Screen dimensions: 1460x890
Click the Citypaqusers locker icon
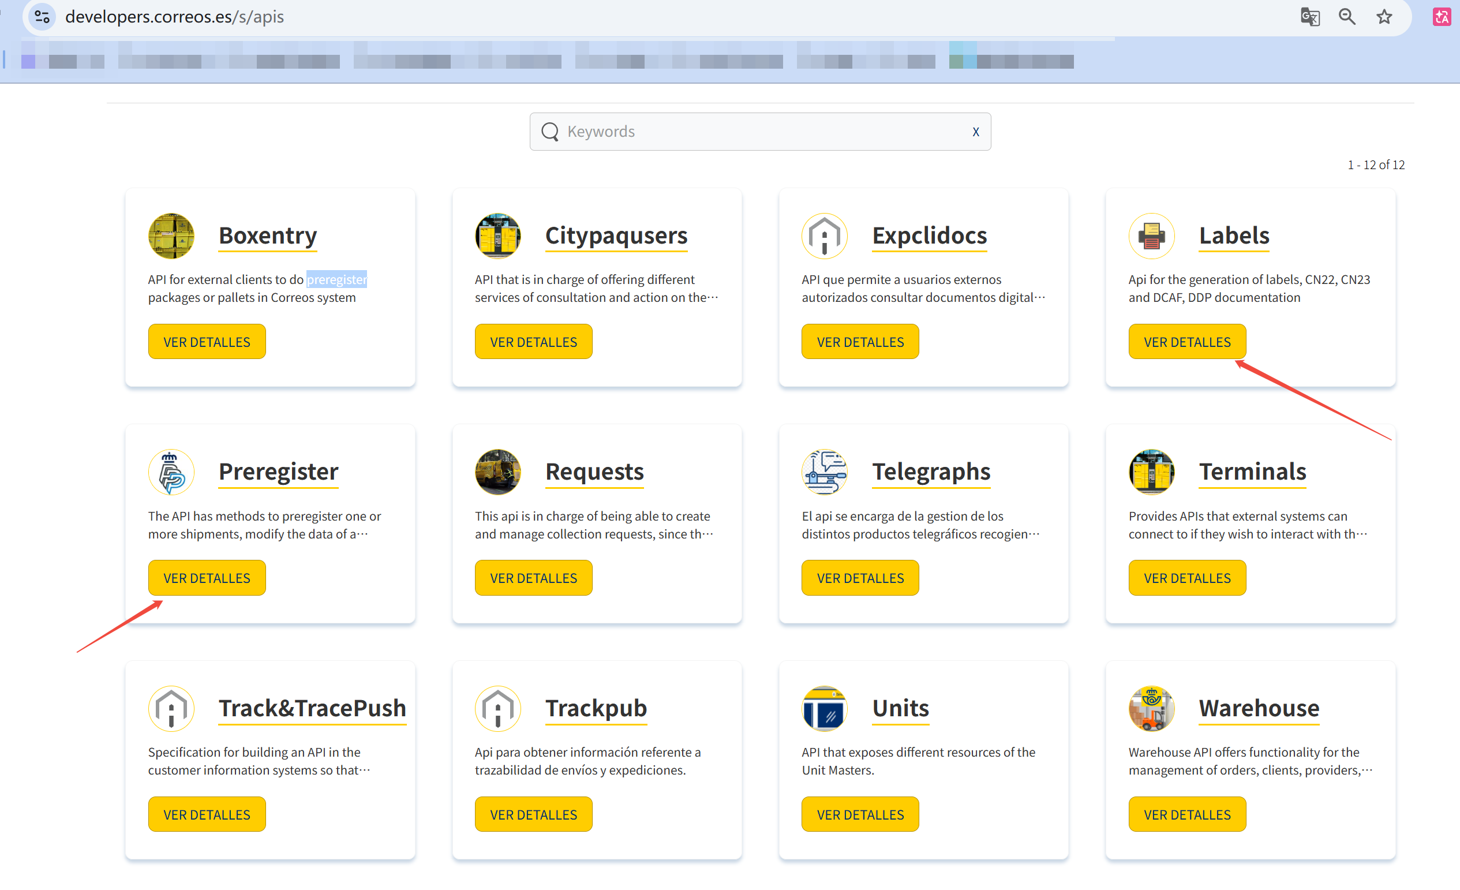point(497,236)
